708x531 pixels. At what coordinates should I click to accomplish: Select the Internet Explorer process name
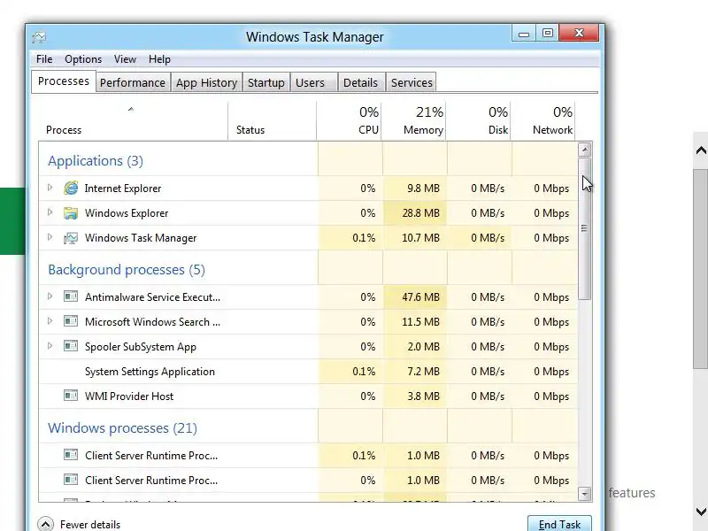(123, 189)
